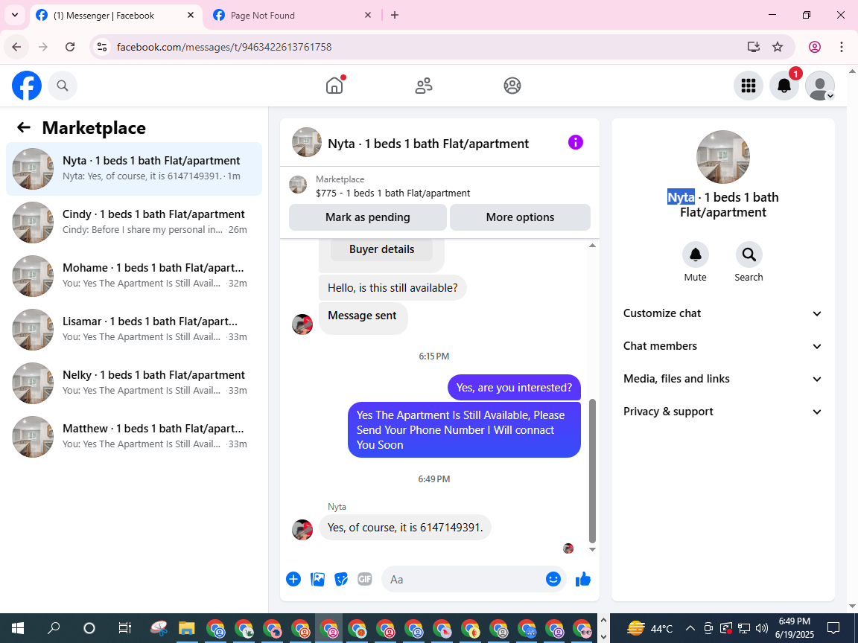The height and width of the screenshot is (643, 858).
Task: Open the Facebook menu grid icon
Action: coord(748,86)
